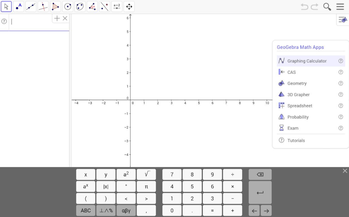This screenshot has width=349, height=217.
Task: Tap the backspace key on keyboard
Action: (x=260, y=174)
